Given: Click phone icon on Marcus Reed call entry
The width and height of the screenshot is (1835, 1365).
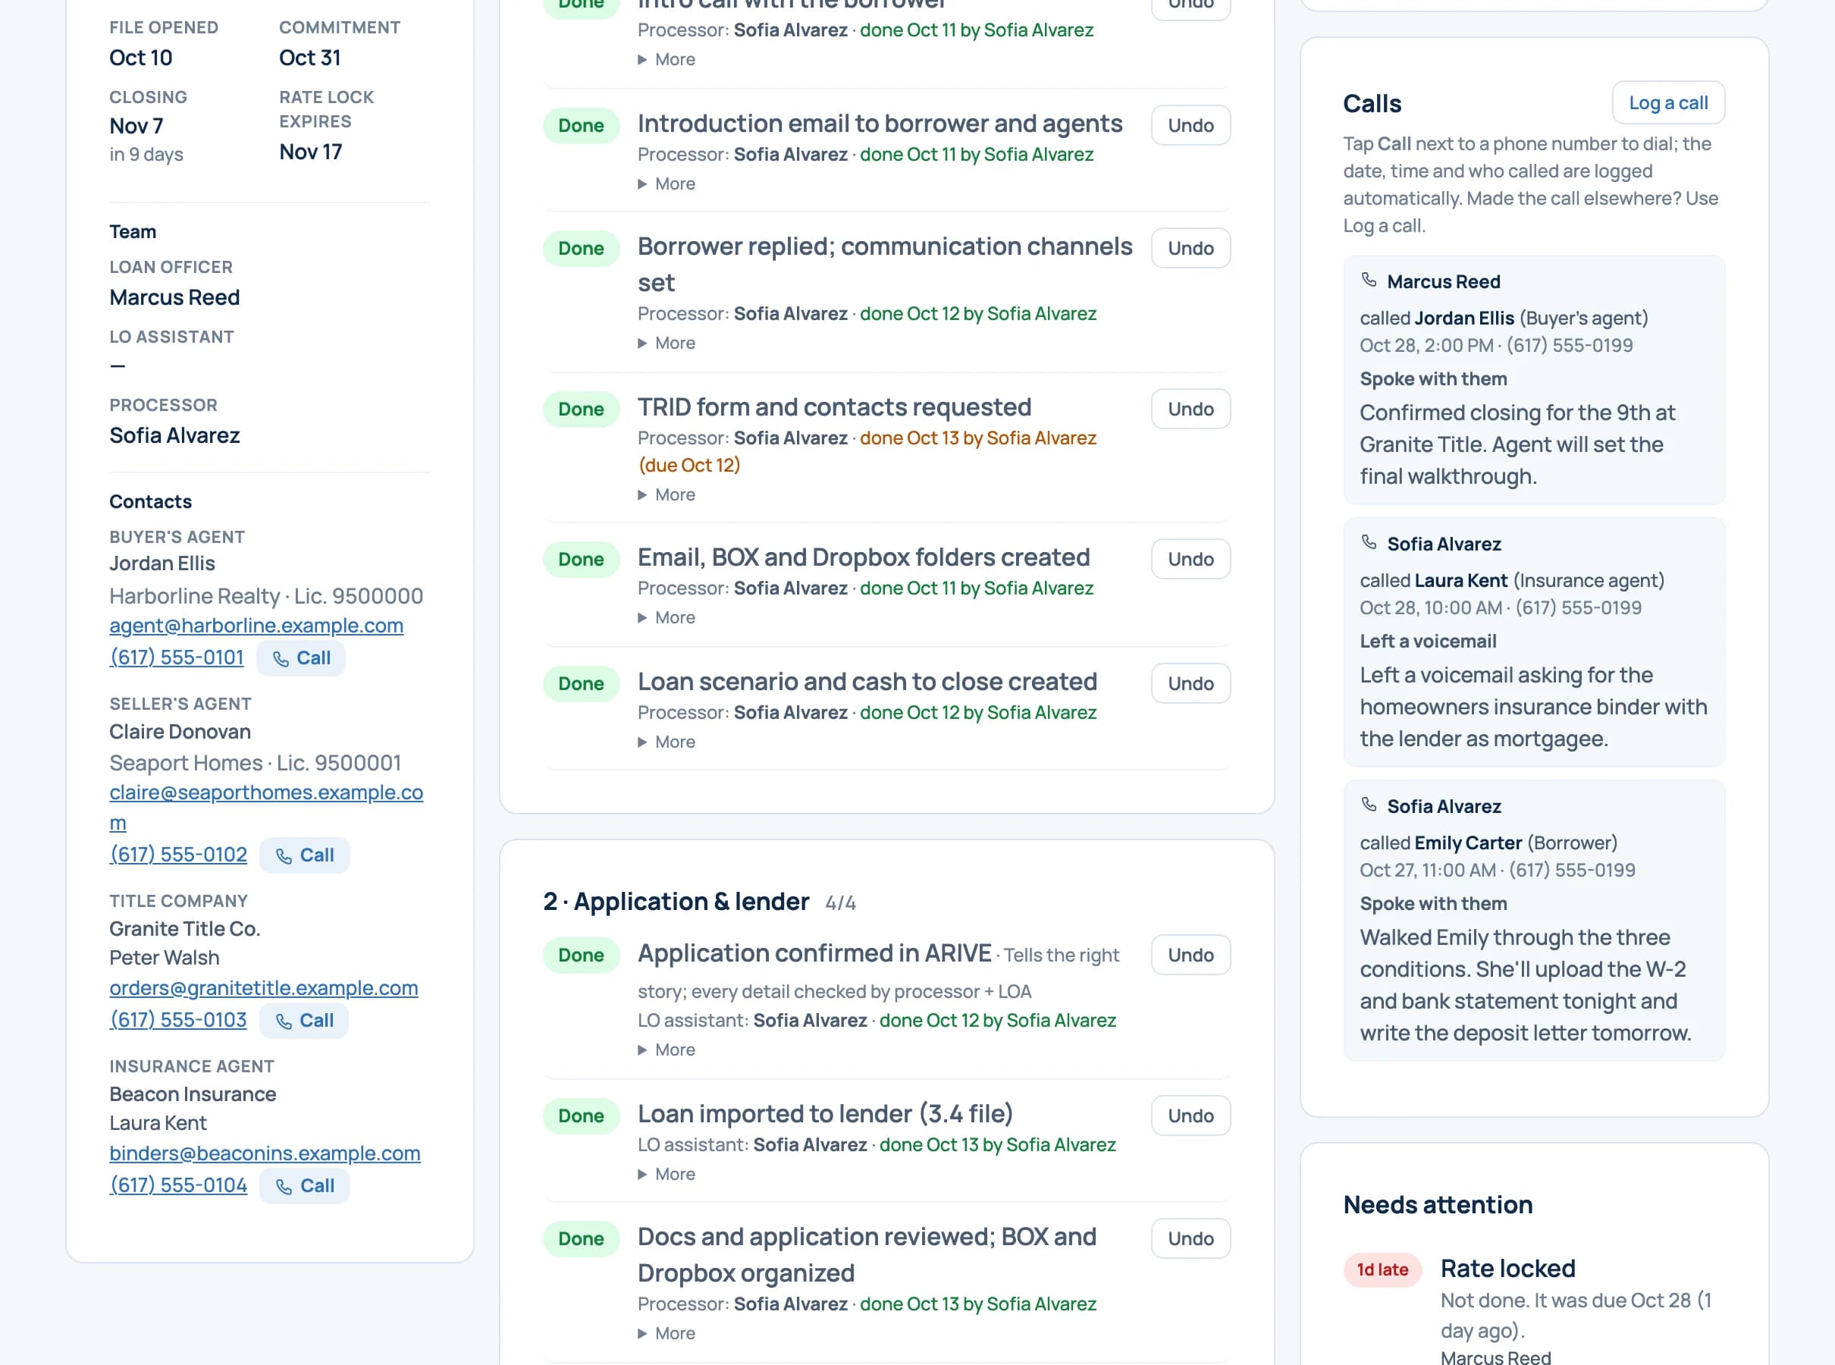Looking at the screenshot, I should (x=1369, y=280).
